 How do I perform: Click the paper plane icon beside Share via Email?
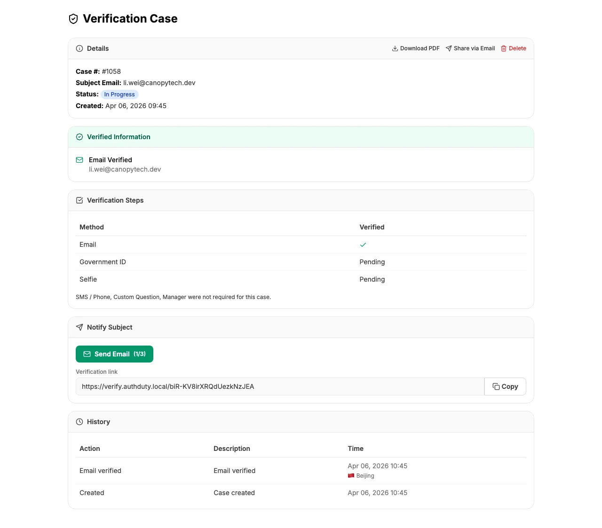click(x=448, y=48)
